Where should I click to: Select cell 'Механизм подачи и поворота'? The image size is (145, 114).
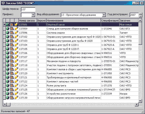(73, 61)
